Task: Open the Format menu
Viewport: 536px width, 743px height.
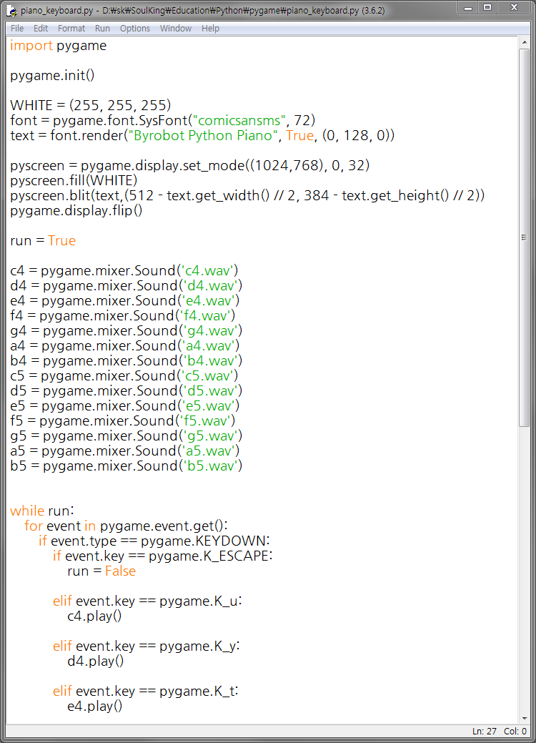Action: [71, 29]
